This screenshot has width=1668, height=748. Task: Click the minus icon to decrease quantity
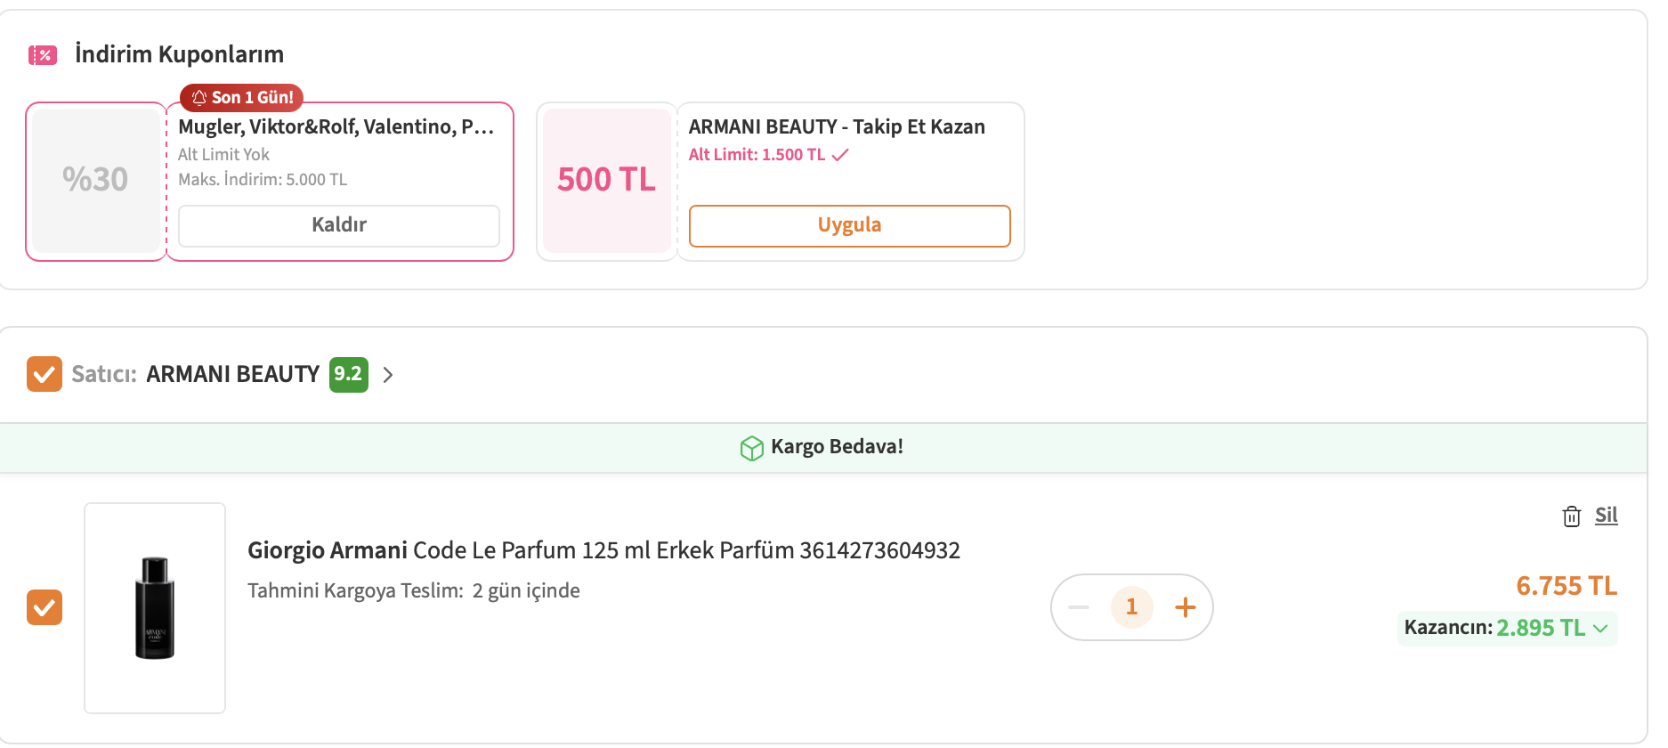point(1079,607)
